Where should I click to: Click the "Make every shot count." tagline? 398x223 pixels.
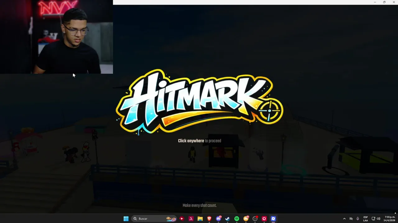199,205
